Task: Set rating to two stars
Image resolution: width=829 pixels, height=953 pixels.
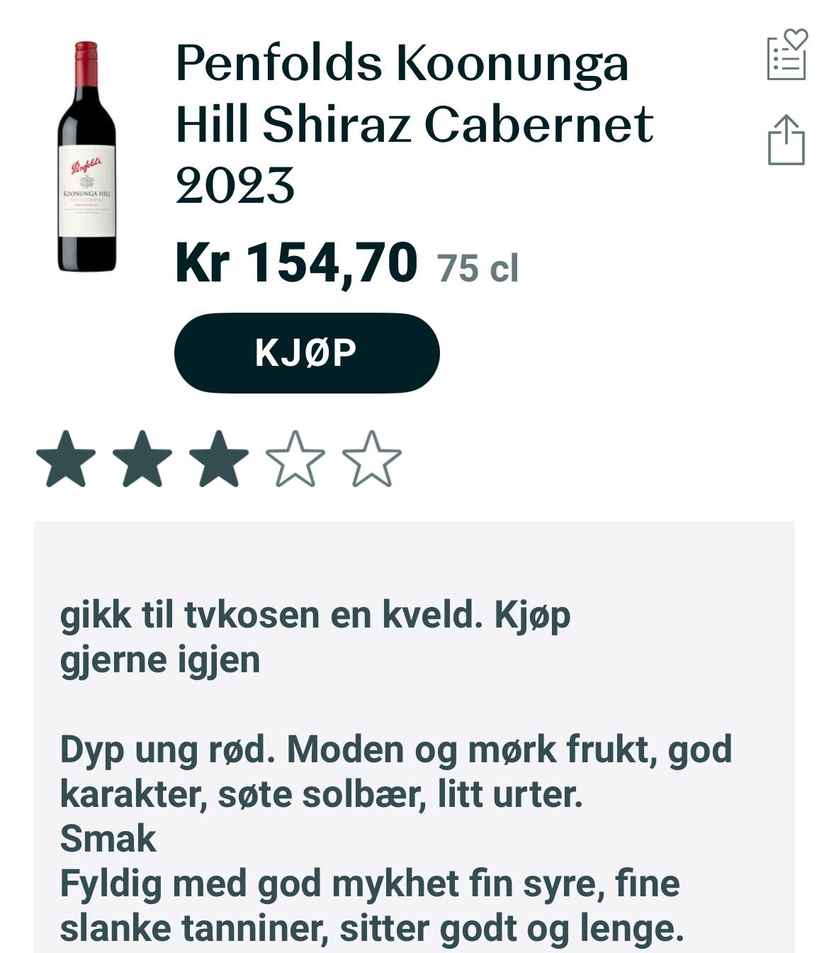Action: tap(142, 459)
